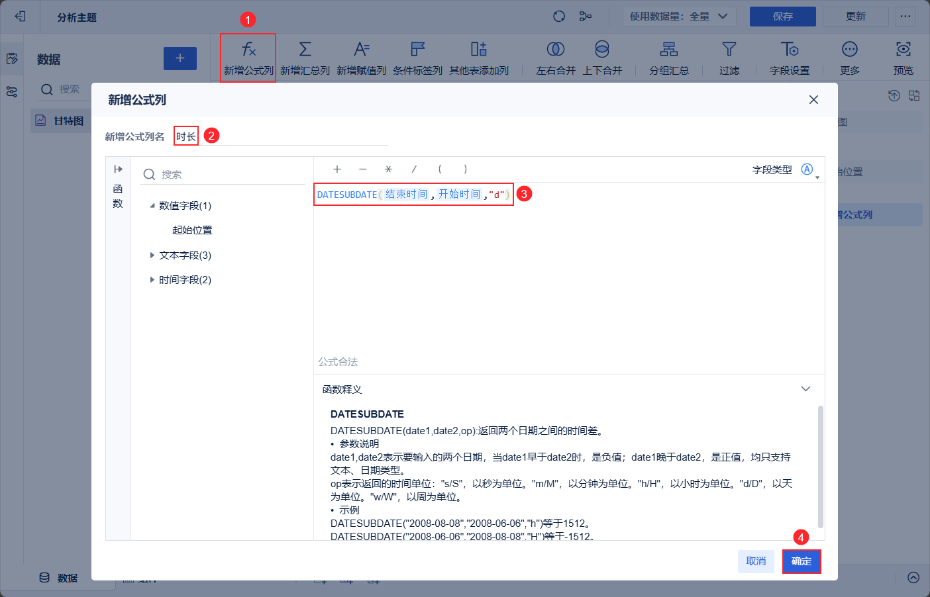Open the 使用数据量: 全量 dropdown
Image resolution: width=930 pixels, height=597 pixels.
(678, 17)
